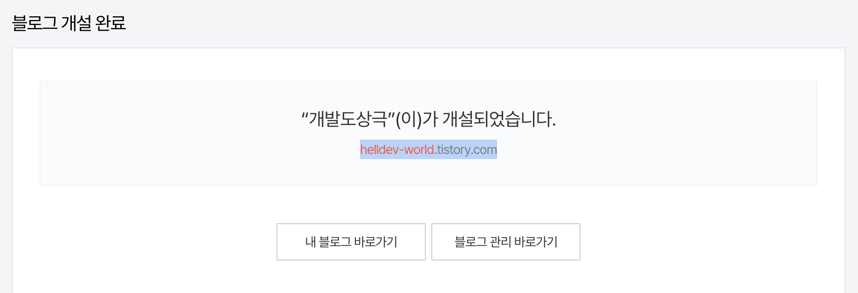Click the blog name 개발도상극 in quotes
Viewport: 858px width, 293px height.
(x=348, y=119)
